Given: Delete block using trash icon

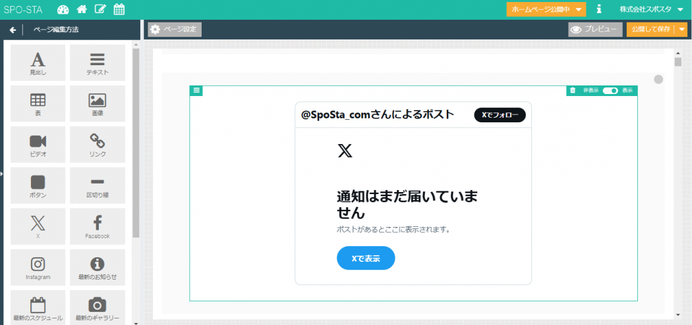Looking at the screenshot, I should [573, 91].
